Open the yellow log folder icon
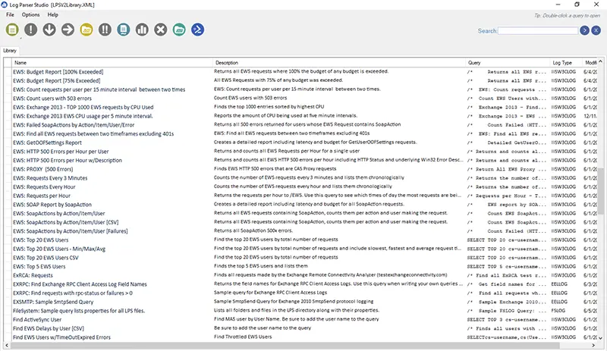607x351 pixels. coord(86,30)
